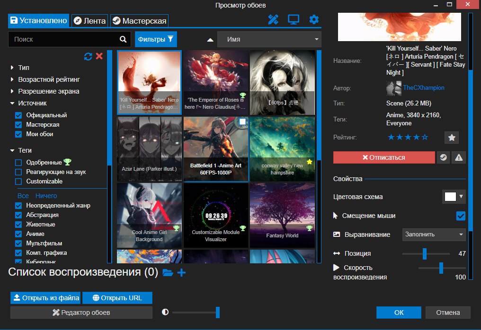The width and height of the screenshot is (481, 330).
Task: Open the Цветовая схема color dropdown arrow
Action: (x=461, y=196)
